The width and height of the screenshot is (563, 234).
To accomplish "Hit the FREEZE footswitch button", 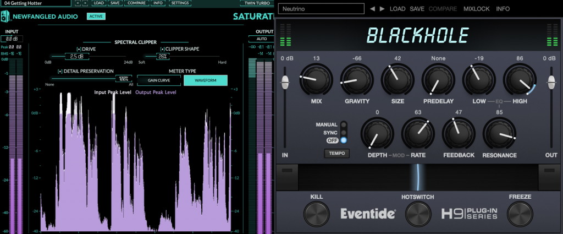I will point(520,214).
